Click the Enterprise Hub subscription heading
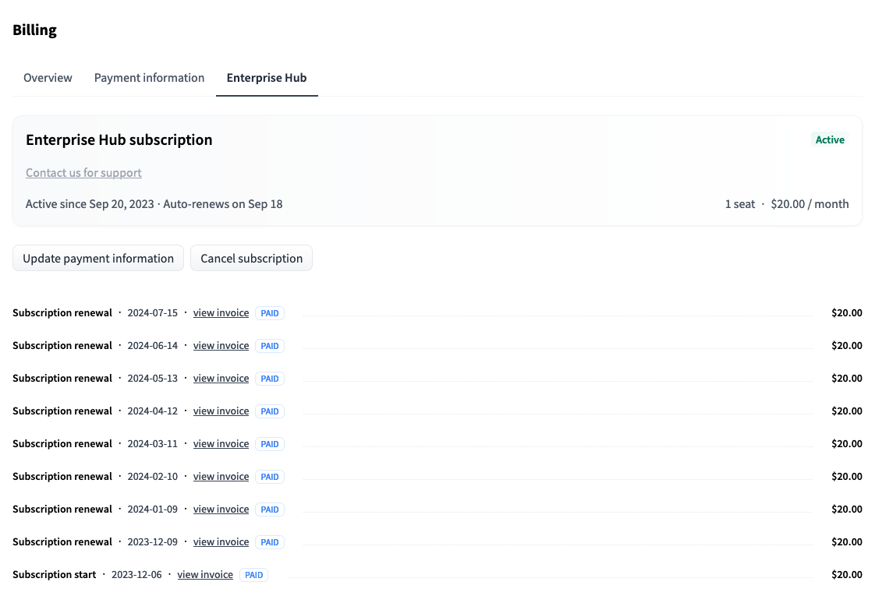The image size is (875, 603). [x=119, y=140]
